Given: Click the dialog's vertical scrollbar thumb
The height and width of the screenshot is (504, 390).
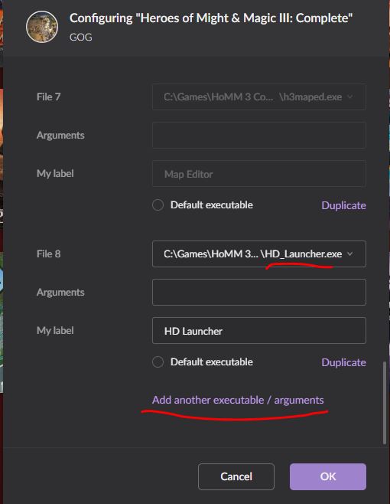Looking at the screenshot, I should click(385, 403).
